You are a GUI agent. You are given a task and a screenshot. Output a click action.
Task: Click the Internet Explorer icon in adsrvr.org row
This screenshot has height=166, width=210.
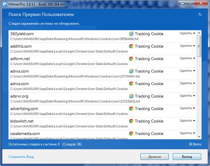tap(131, 96)
